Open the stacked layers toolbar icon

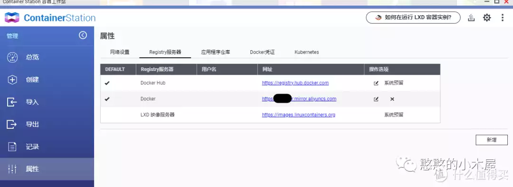point(471,18)
